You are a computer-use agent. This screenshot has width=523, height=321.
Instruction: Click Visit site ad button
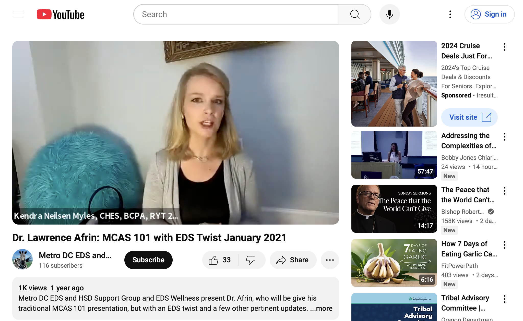point(469,117)
